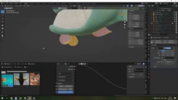Click the pan view hand gizmo
The width and height of the screenshot is (178, 100).
pyautogui.click(x=125, y=22)
